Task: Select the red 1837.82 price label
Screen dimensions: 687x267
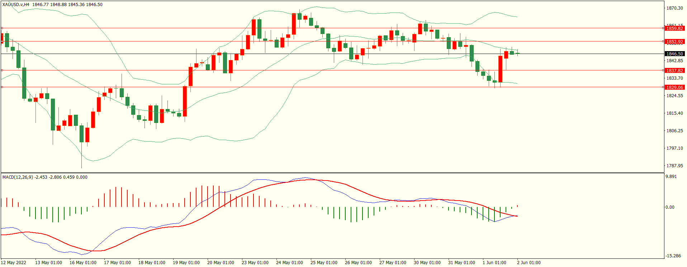Action: (674, 70)
